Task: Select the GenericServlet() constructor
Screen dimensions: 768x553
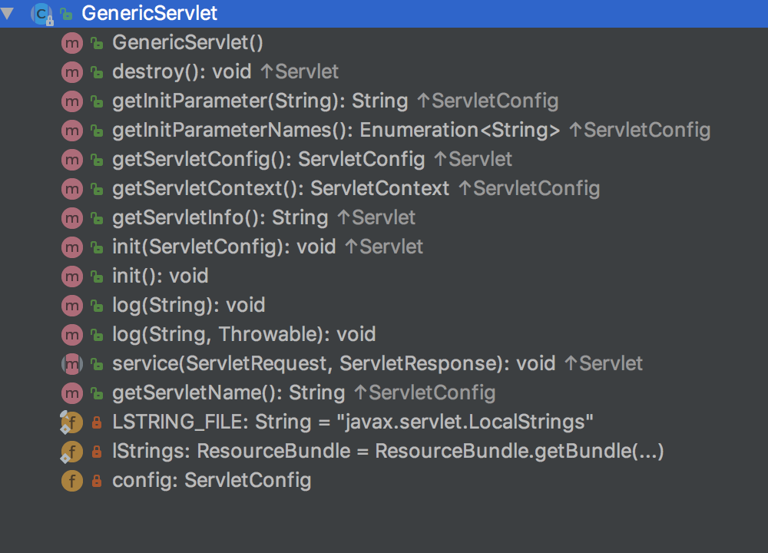Action: [187, 43]
